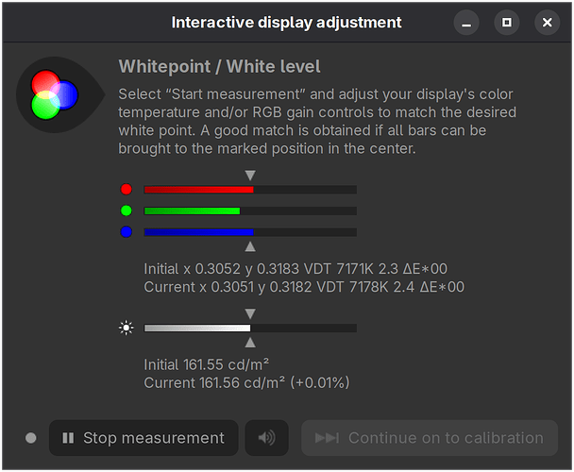Click the up marker below luminance bar

coord(250,343)
